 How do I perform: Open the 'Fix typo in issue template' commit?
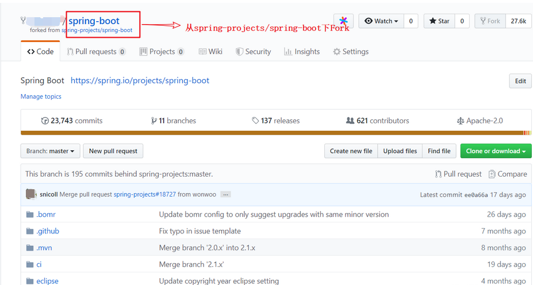(200, 231)
